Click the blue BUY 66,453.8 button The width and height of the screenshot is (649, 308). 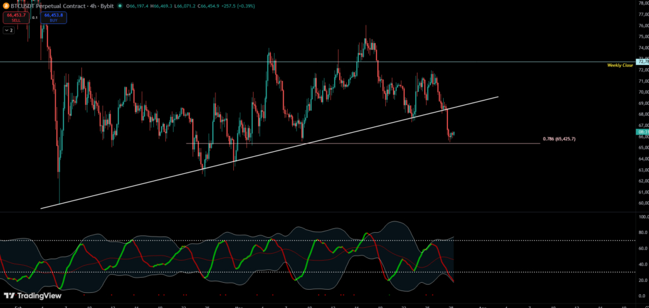point(53,17)
